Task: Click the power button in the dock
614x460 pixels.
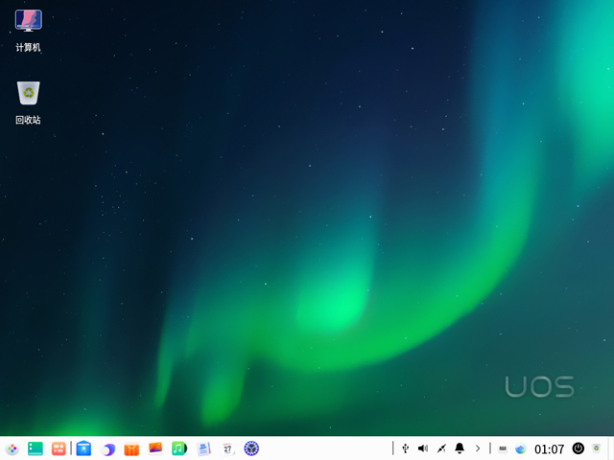Action: pyautogui.click(x=579, y=448)
